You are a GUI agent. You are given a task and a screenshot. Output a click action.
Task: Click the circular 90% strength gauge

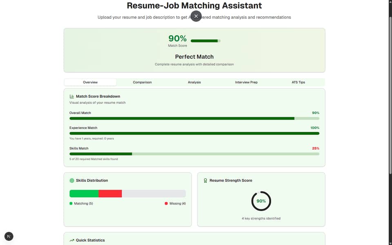(x=261, y=201)
